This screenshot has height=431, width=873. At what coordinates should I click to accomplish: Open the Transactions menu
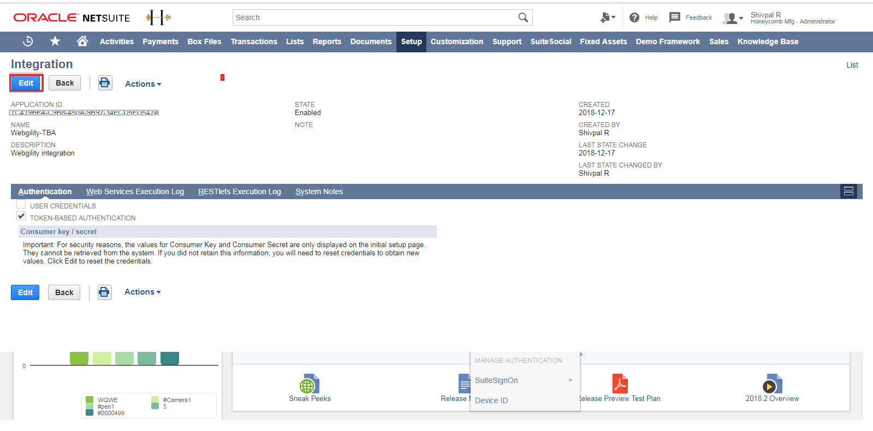tap(254, 41)
